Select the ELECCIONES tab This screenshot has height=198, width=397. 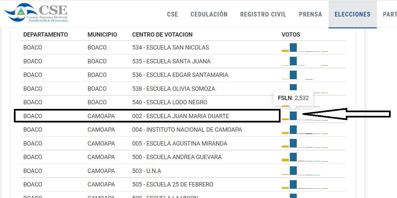coord(353,14)
